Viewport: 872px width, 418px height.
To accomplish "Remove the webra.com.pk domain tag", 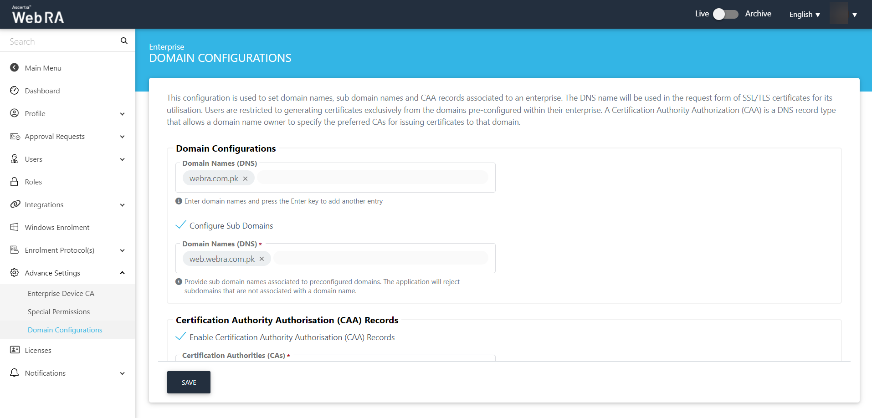I will [245, 178].
